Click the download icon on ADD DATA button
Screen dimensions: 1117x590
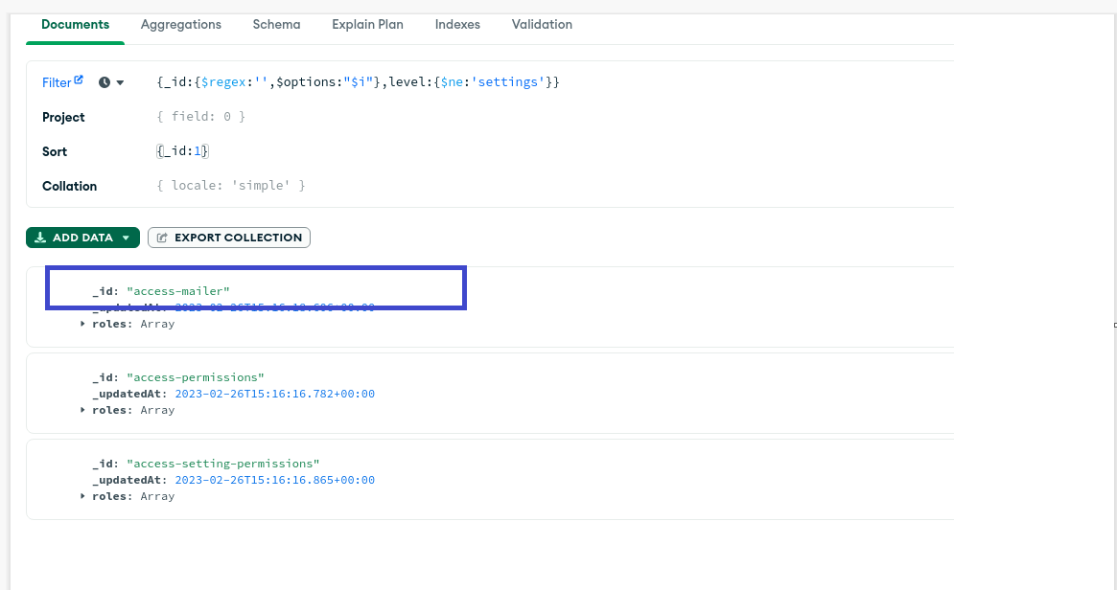pyautogui.click(x=42, y=238)
